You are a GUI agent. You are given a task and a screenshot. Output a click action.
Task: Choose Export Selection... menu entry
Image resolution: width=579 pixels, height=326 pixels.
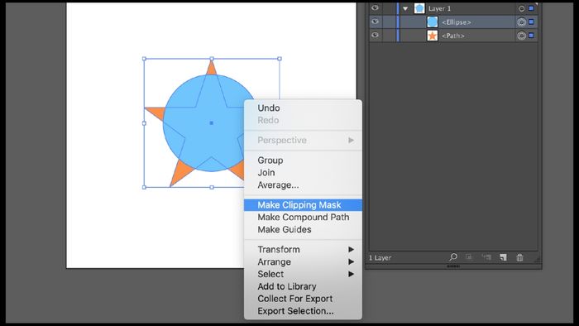(303, 311)
